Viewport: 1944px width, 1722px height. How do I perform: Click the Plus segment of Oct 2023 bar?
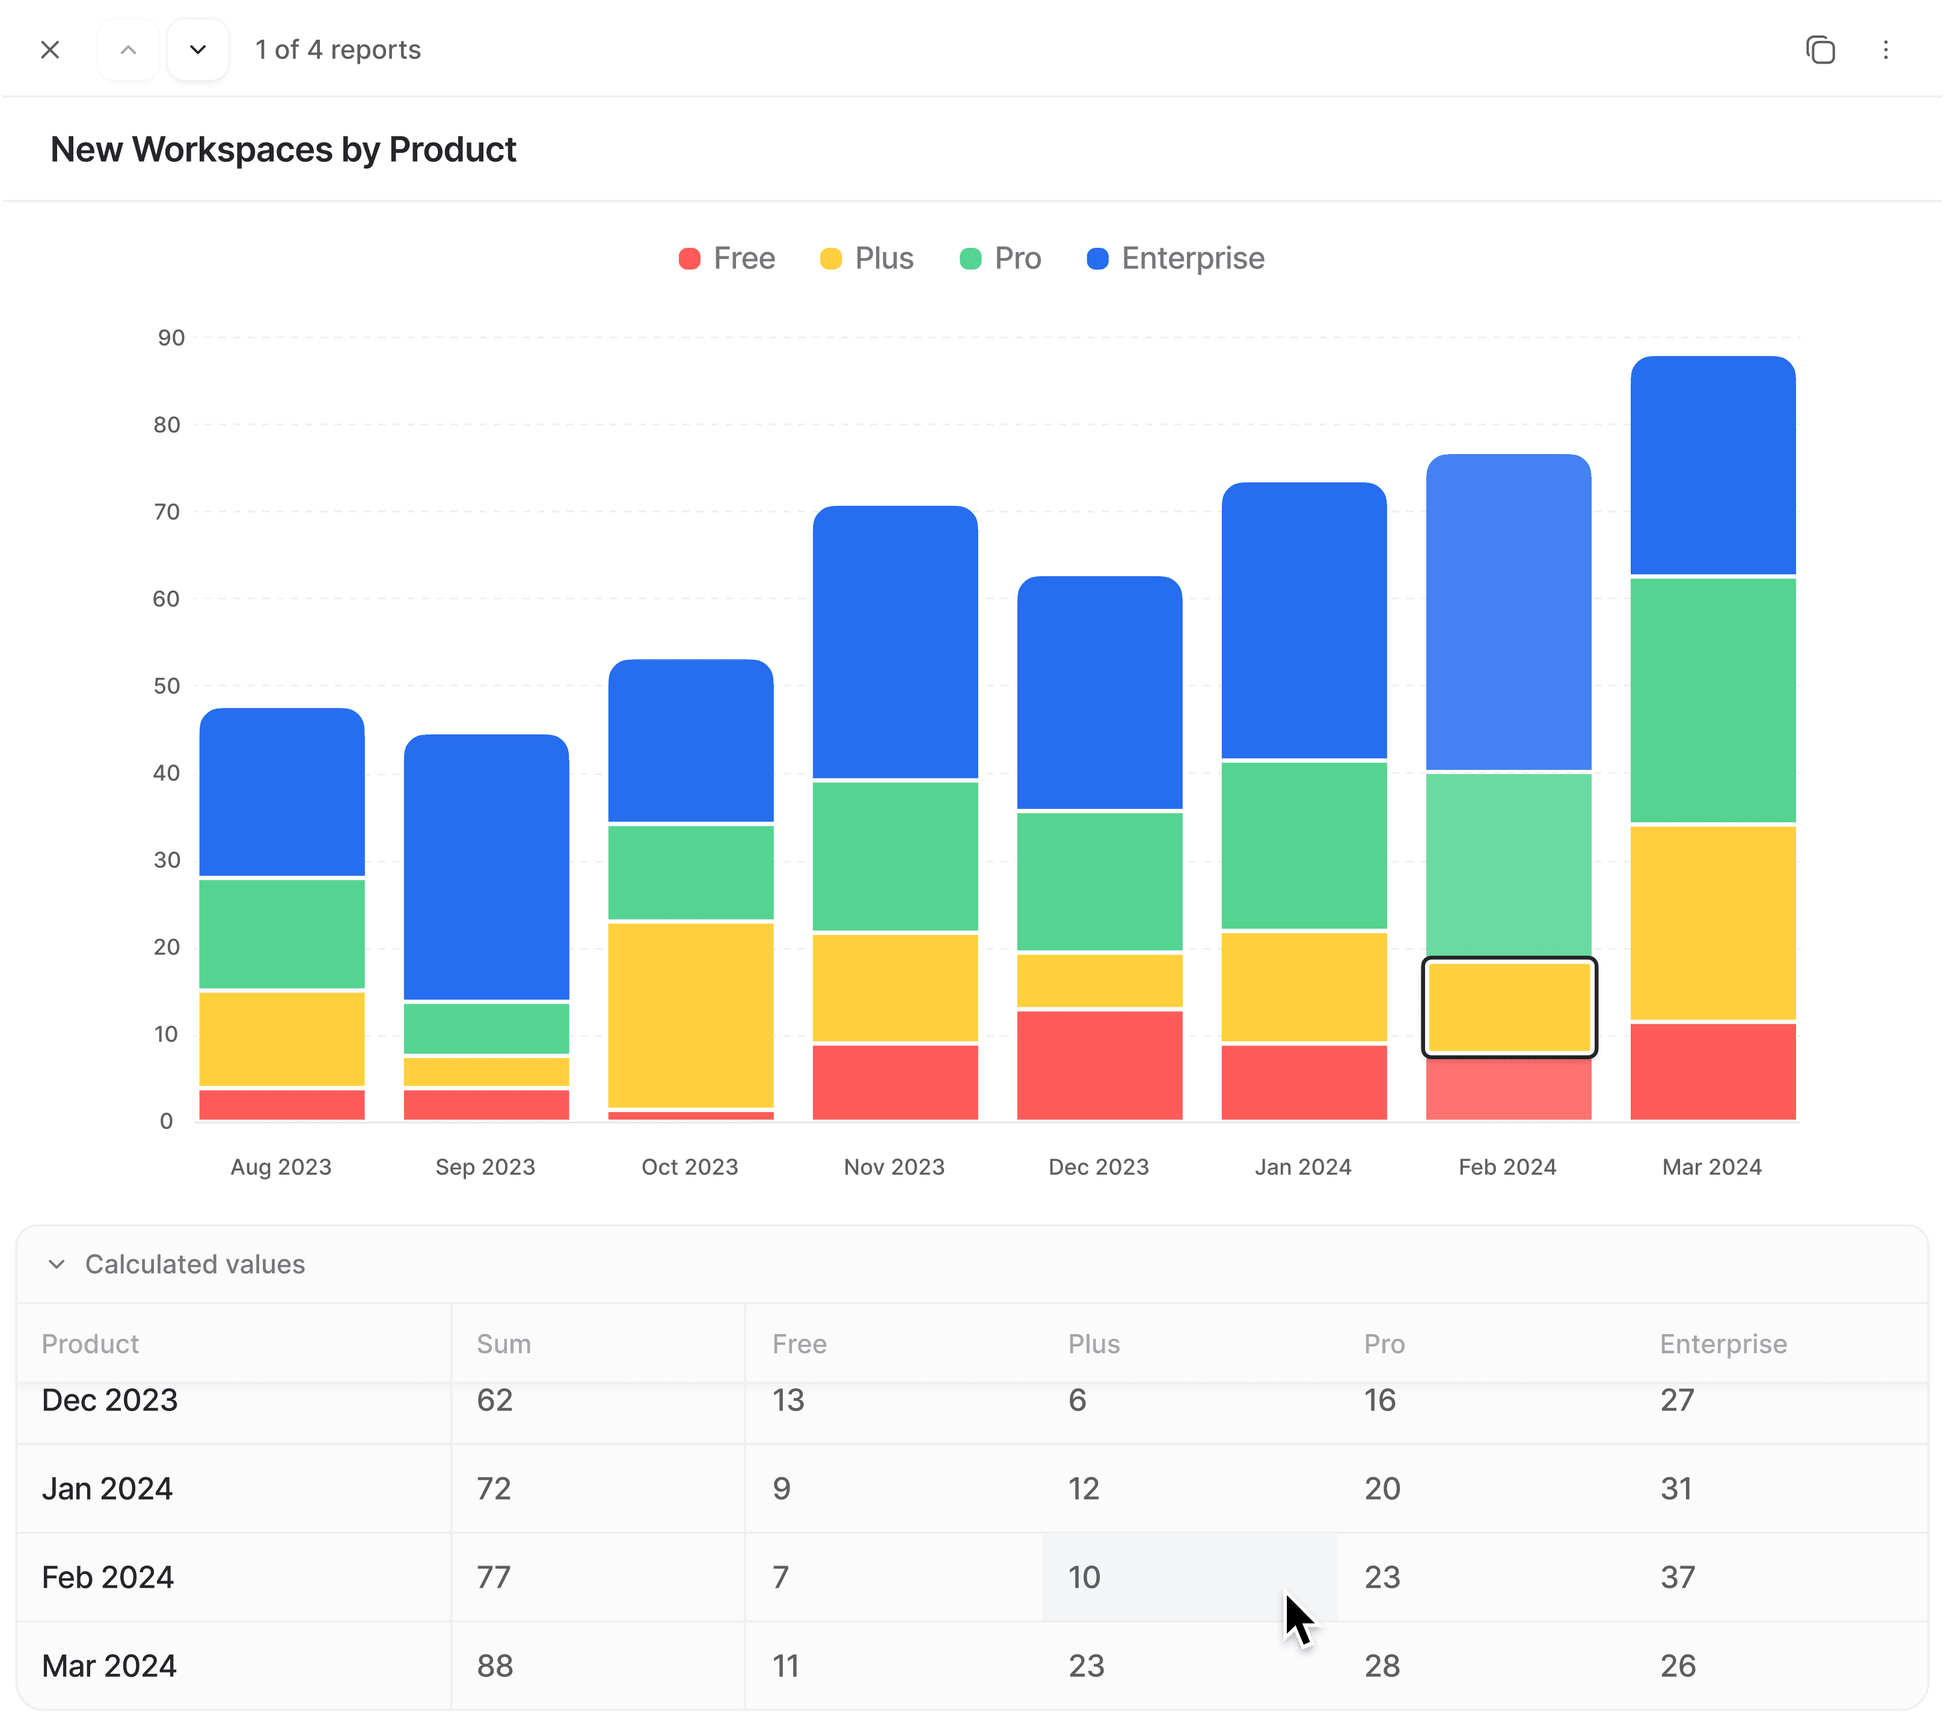690,1014
